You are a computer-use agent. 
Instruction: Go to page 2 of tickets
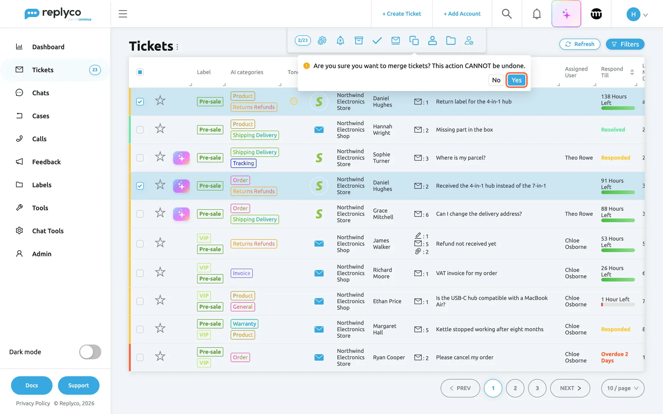click(x=515, y=388)
